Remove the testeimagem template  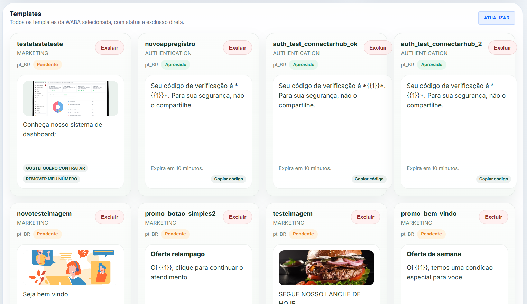[x=365, y=217]
